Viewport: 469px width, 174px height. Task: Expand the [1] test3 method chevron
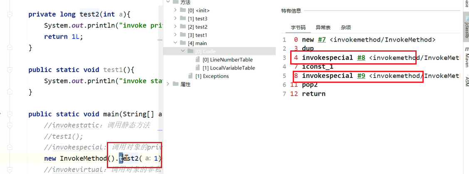point(175,19)
